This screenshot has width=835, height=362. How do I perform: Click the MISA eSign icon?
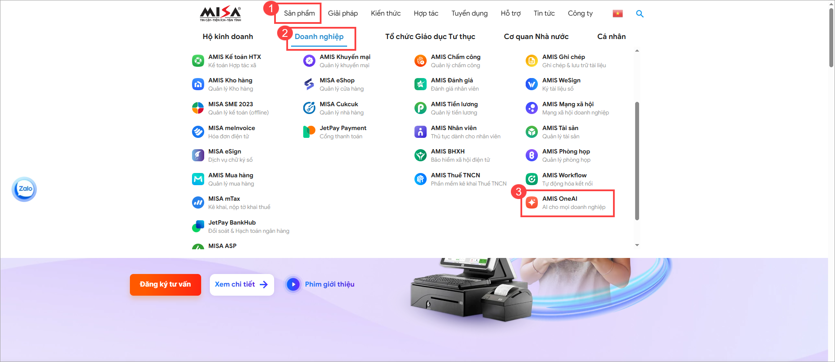point(198,156)
